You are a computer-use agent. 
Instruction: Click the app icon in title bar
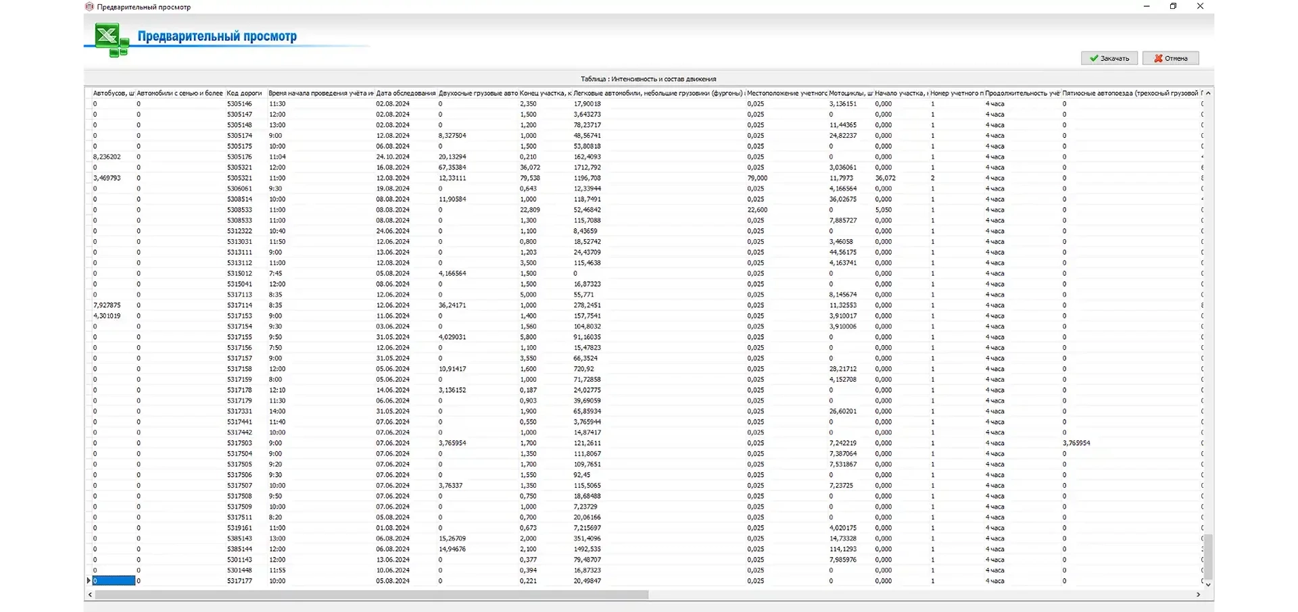(x=89, y=7)
